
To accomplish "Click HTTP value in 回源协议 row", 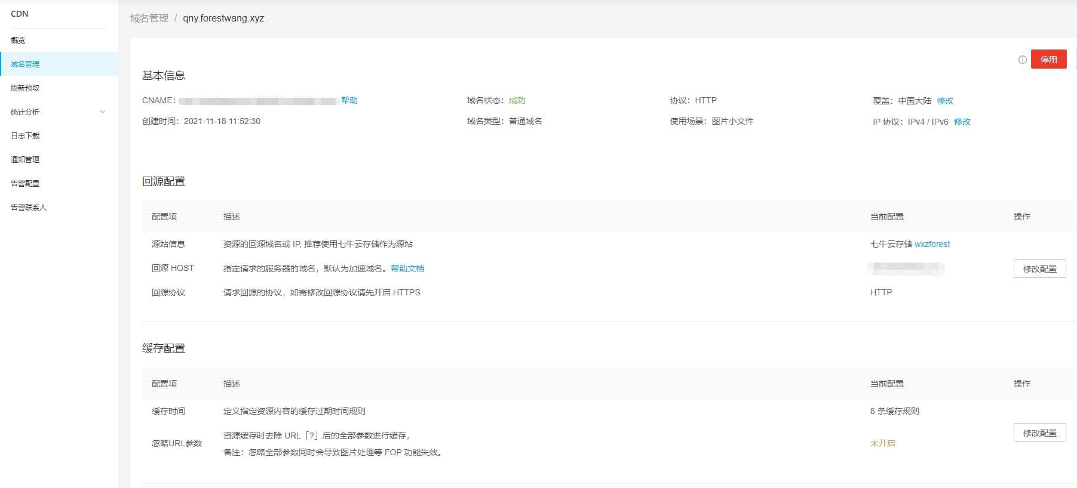I will point(881,292).
